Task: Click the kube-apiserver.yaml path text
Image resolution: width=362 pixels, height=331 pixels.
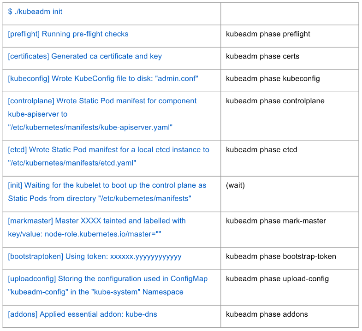Action: [90, 127]
